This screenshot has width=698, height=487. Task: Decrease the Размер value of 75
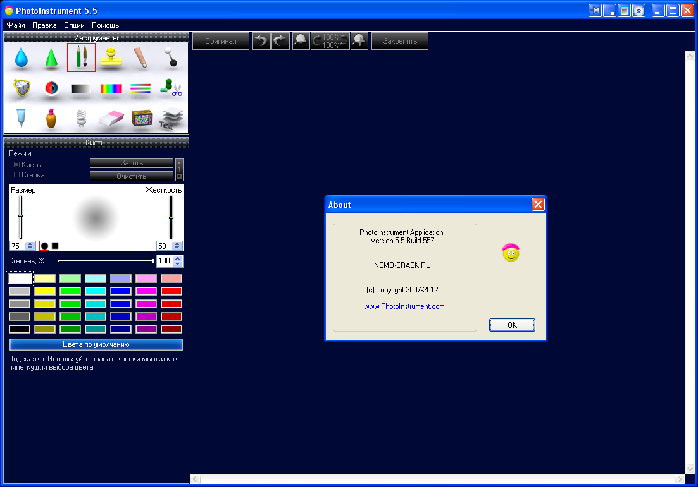click(x=30, y=248)
